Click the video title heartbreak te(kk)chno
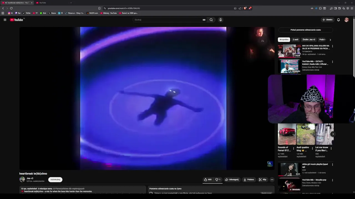355x199 pixels. point(33,174)
